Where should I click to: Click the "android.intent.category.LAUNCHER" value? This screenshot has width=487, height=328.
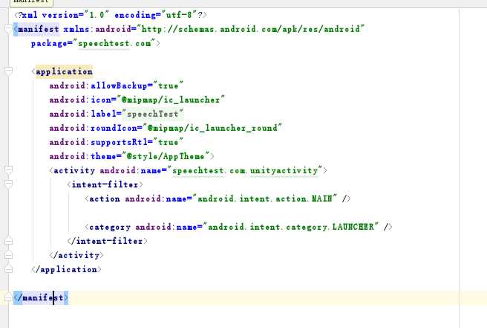click(x=291, y=227)
